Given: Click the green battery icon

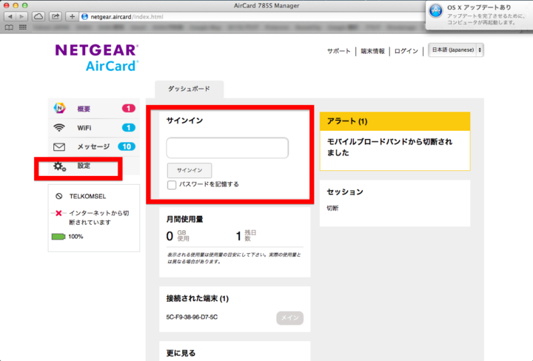Looking at the screenshot, I should [x=58, y=237].
